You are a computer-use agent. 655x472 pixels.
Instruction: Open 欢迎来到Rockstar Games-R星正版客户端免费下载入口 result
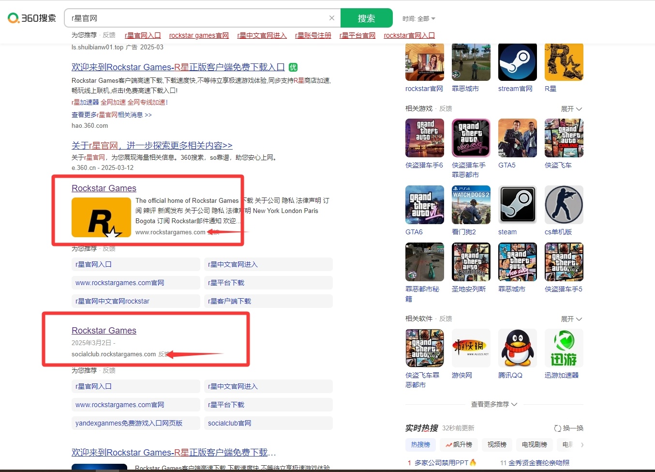(x=178, y=67)
